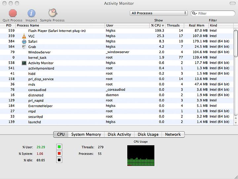Switch to the Network tab
This screenshot has height=179, width=238.
click(173, 134)
